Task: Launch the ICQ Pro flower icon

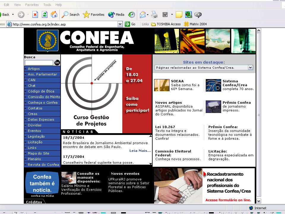Action: point(189,15)
